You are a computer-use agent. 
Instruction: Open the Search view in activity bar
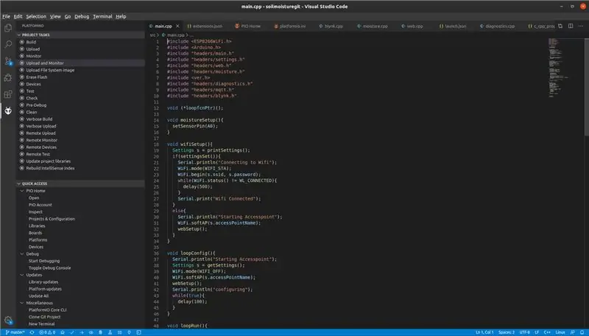click(x=8, y=44)
